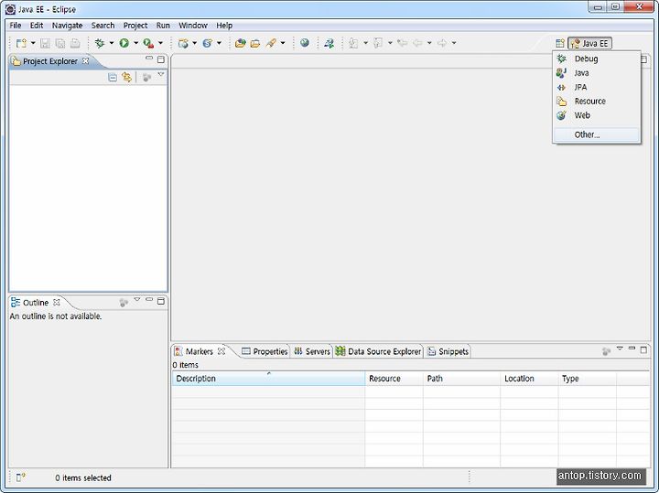Select the Java EE perspective button

[x=589, y=43]
